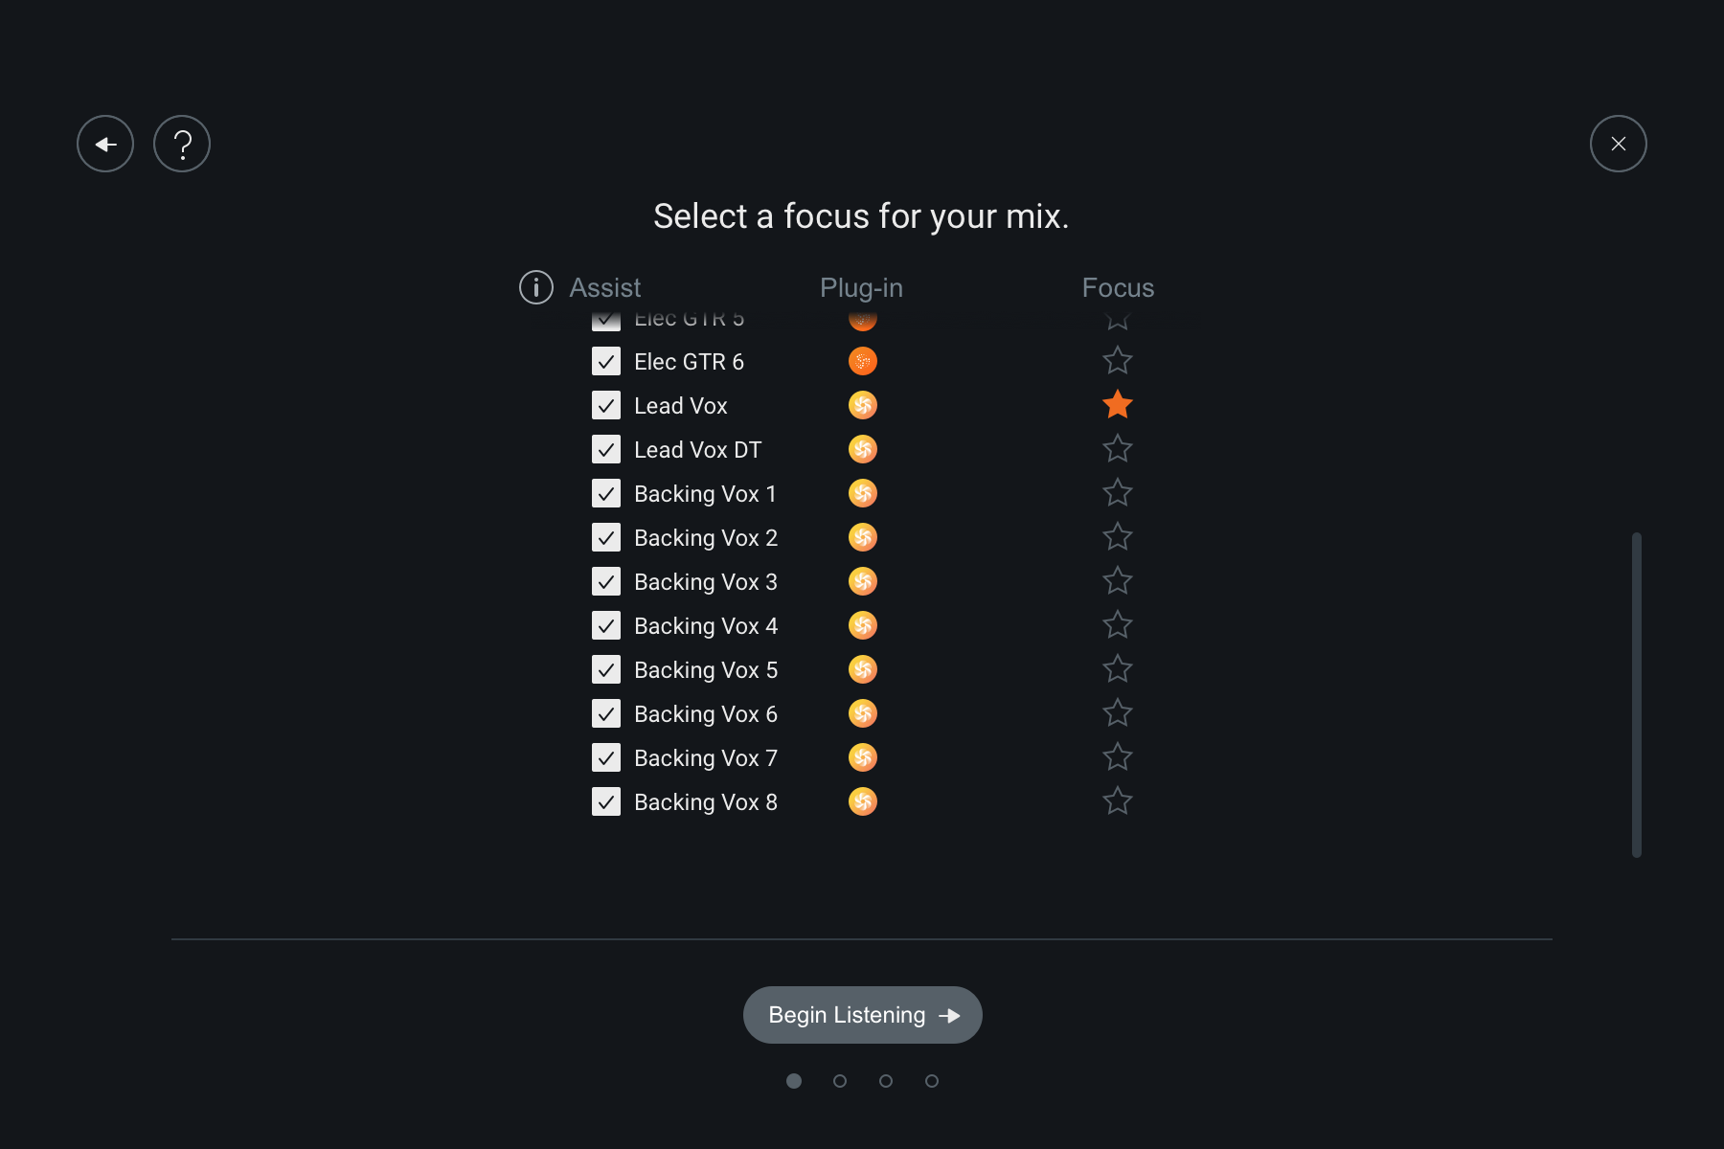Close the mix assistant dialog
The width and height of the screenshot is (1724, 1149).
point(1619,144)
